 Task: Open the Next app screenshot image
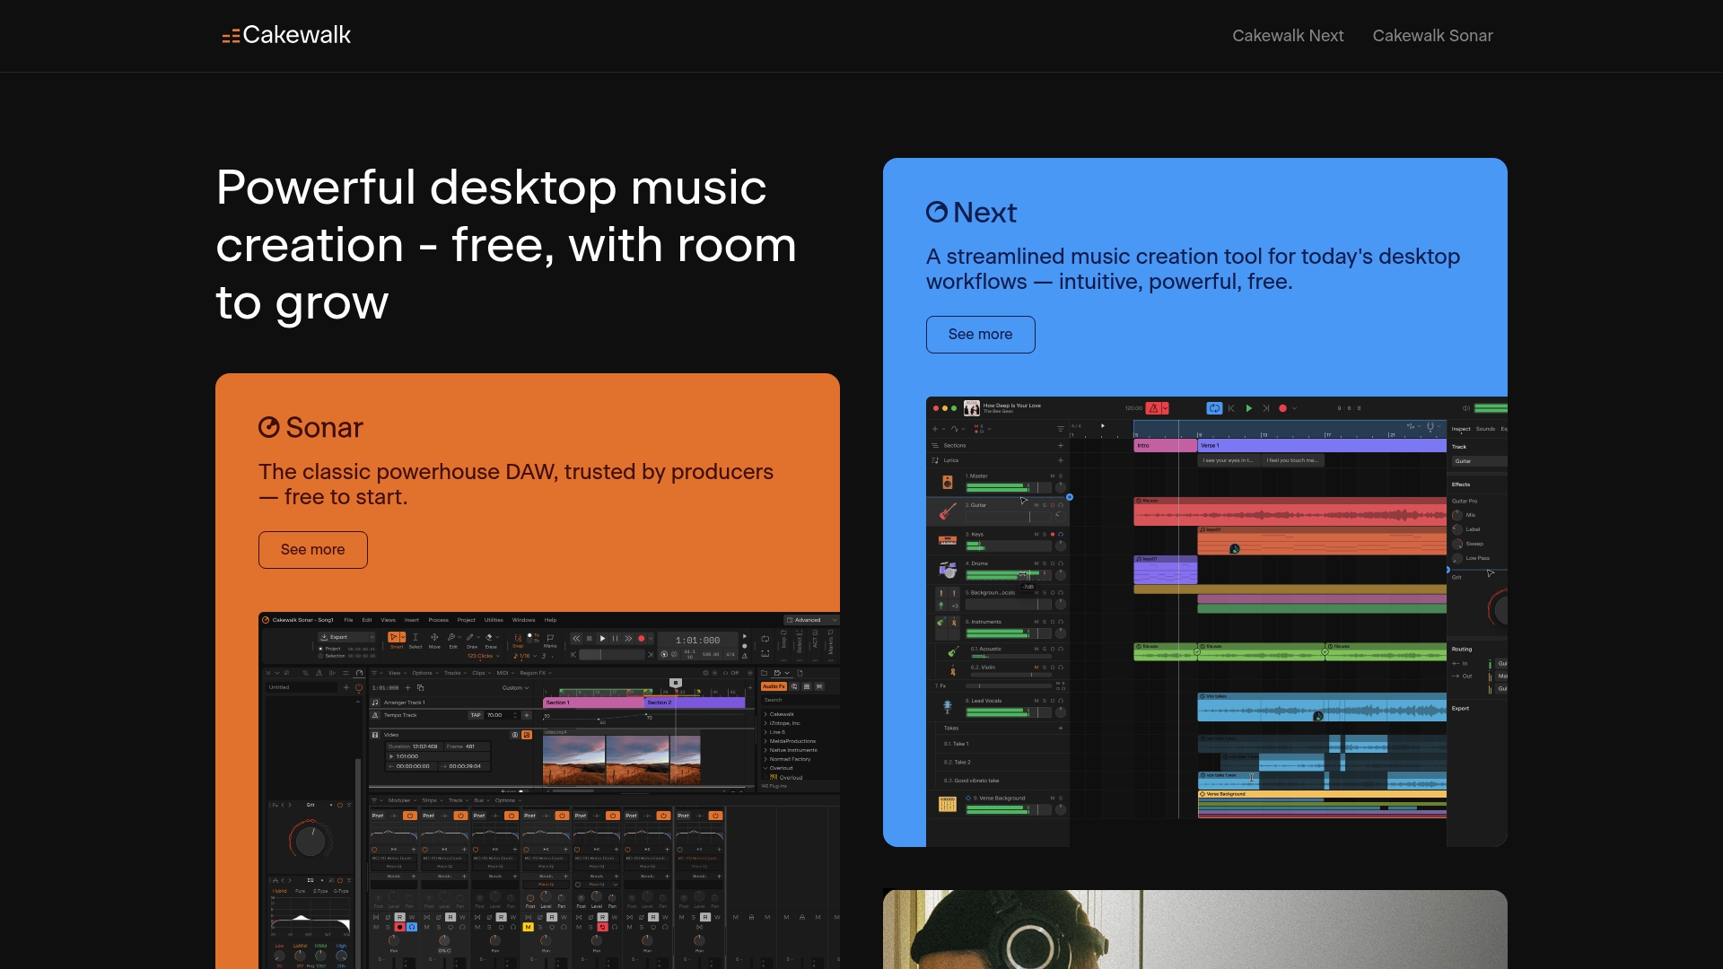tap(1217, 622)
